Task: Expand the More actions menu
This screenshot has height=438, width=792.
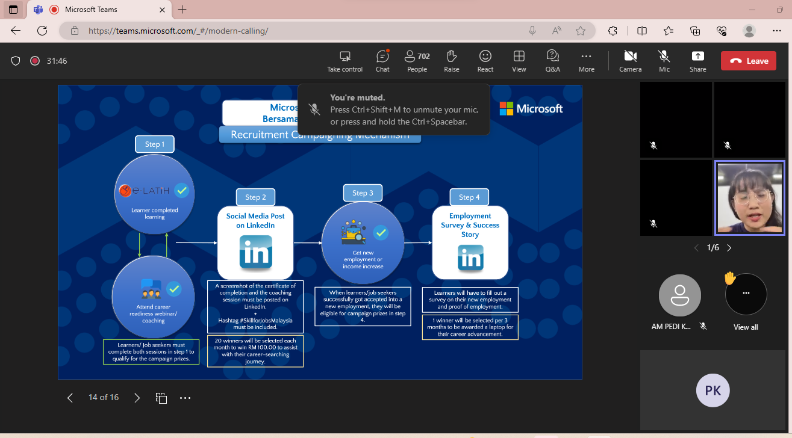Action: [586, 61]
